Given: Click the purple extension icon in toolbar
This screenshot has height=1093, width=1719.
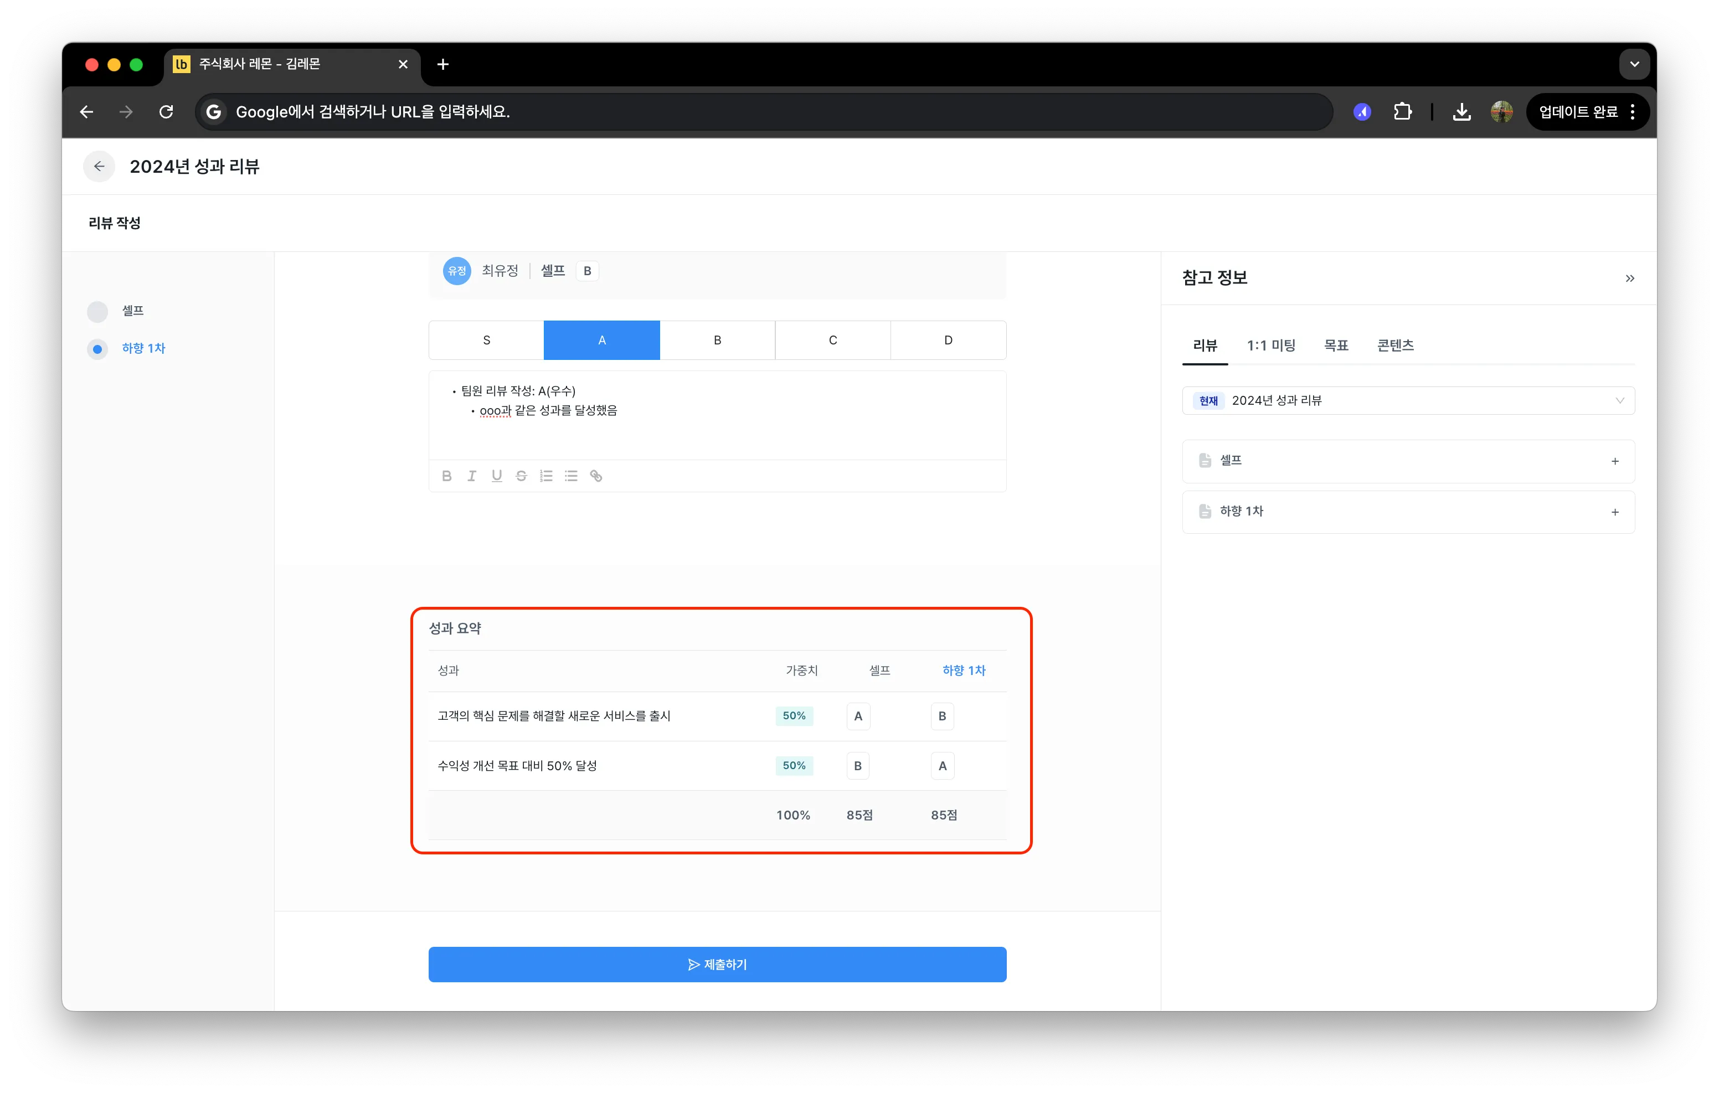Looking at the screenshot, I should [1362, 112].
